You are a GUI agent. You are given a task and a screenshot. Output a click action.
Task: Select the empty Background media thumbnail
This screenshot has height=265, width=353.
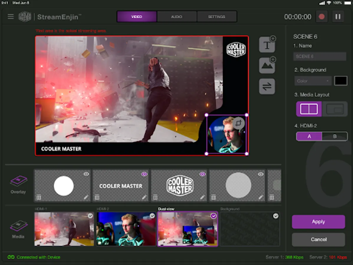click(x=250, y=229)
